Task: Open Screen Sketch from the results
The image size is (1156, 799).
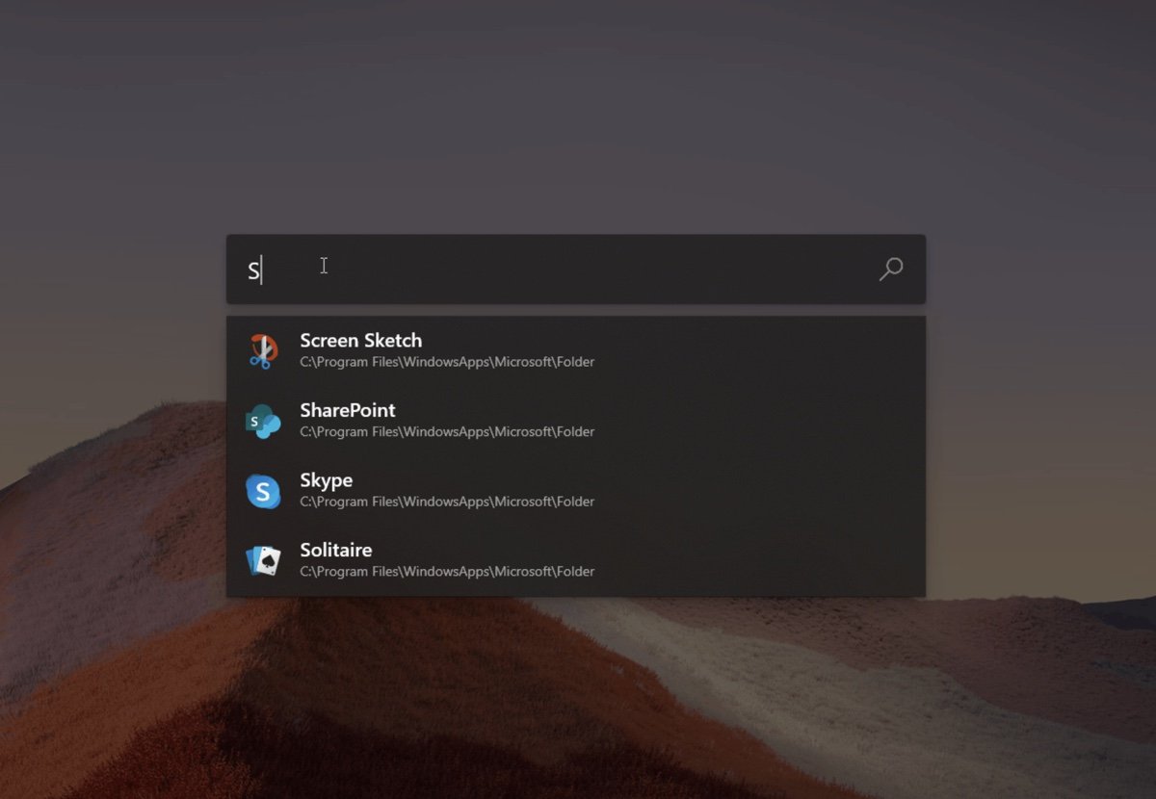Action: (360, 341)
